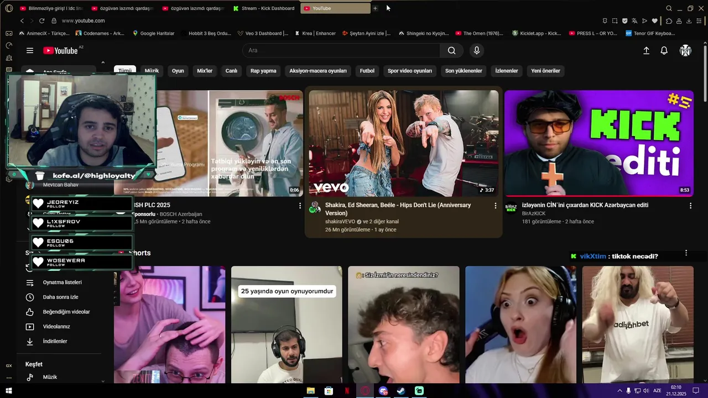This screenshot has height=398, width=708.
Task: Open the 'Siz İzmir'in neresindendiniz?' Short
Action: pos(404,324)
